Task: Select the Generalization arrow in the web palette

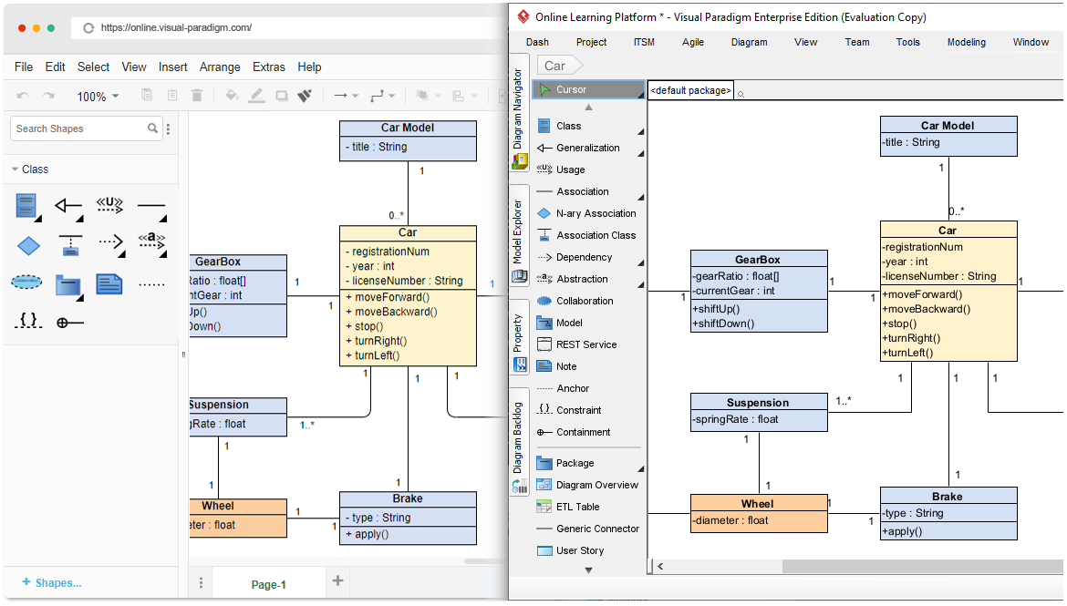Action: [x=68, y=206]
